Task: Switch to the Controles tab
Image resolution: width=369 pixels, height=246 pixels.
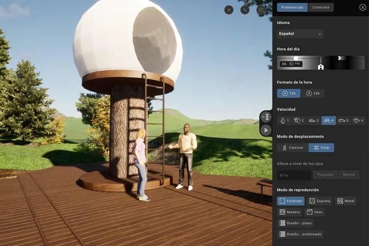Action: pos(321,7)
